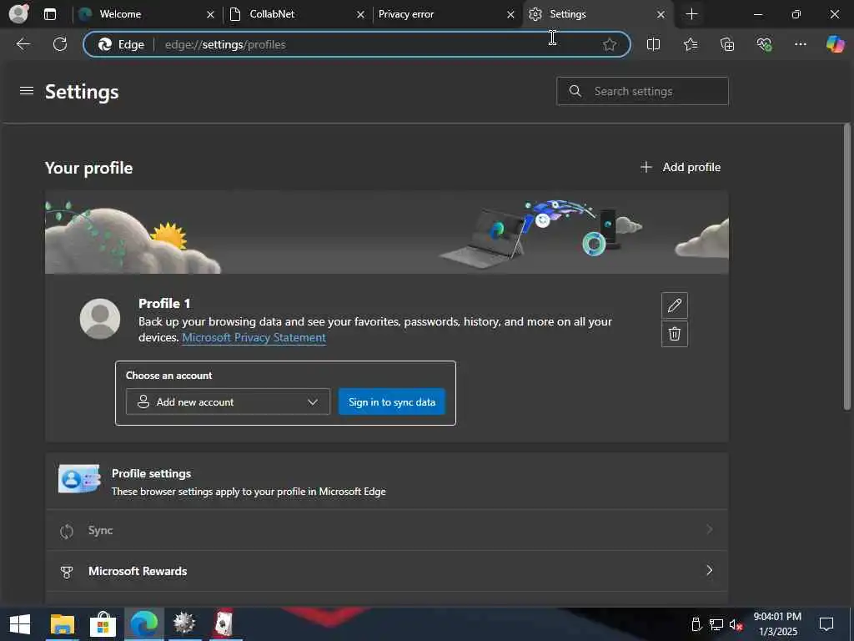Click the address bar URL
This screenshot has height=641, width=854.
(x=225, y=45)
